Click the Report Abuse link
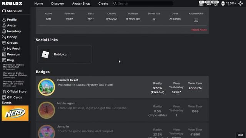246x138 pixels. point(199,30)
